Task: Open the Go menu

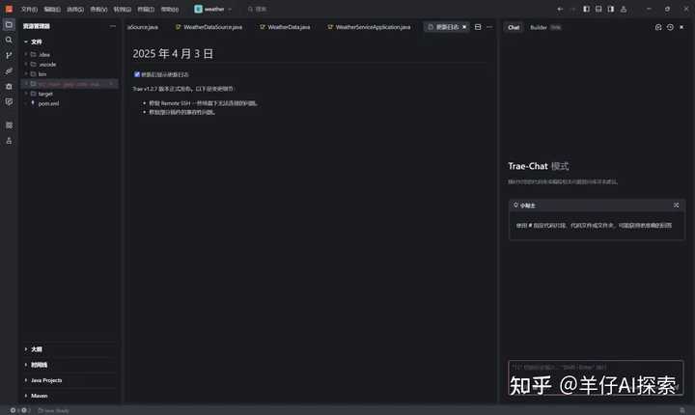Action: point(122,9)
